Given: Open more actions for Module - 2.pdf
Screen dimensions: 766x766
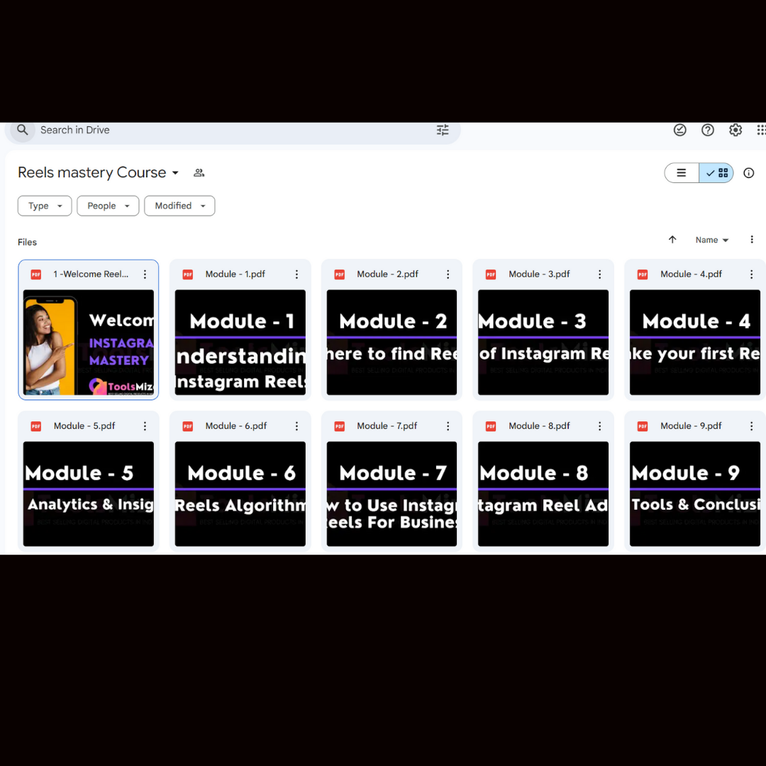Looking at the screenshot, I should pyautogui.click(x=448, y=274).
